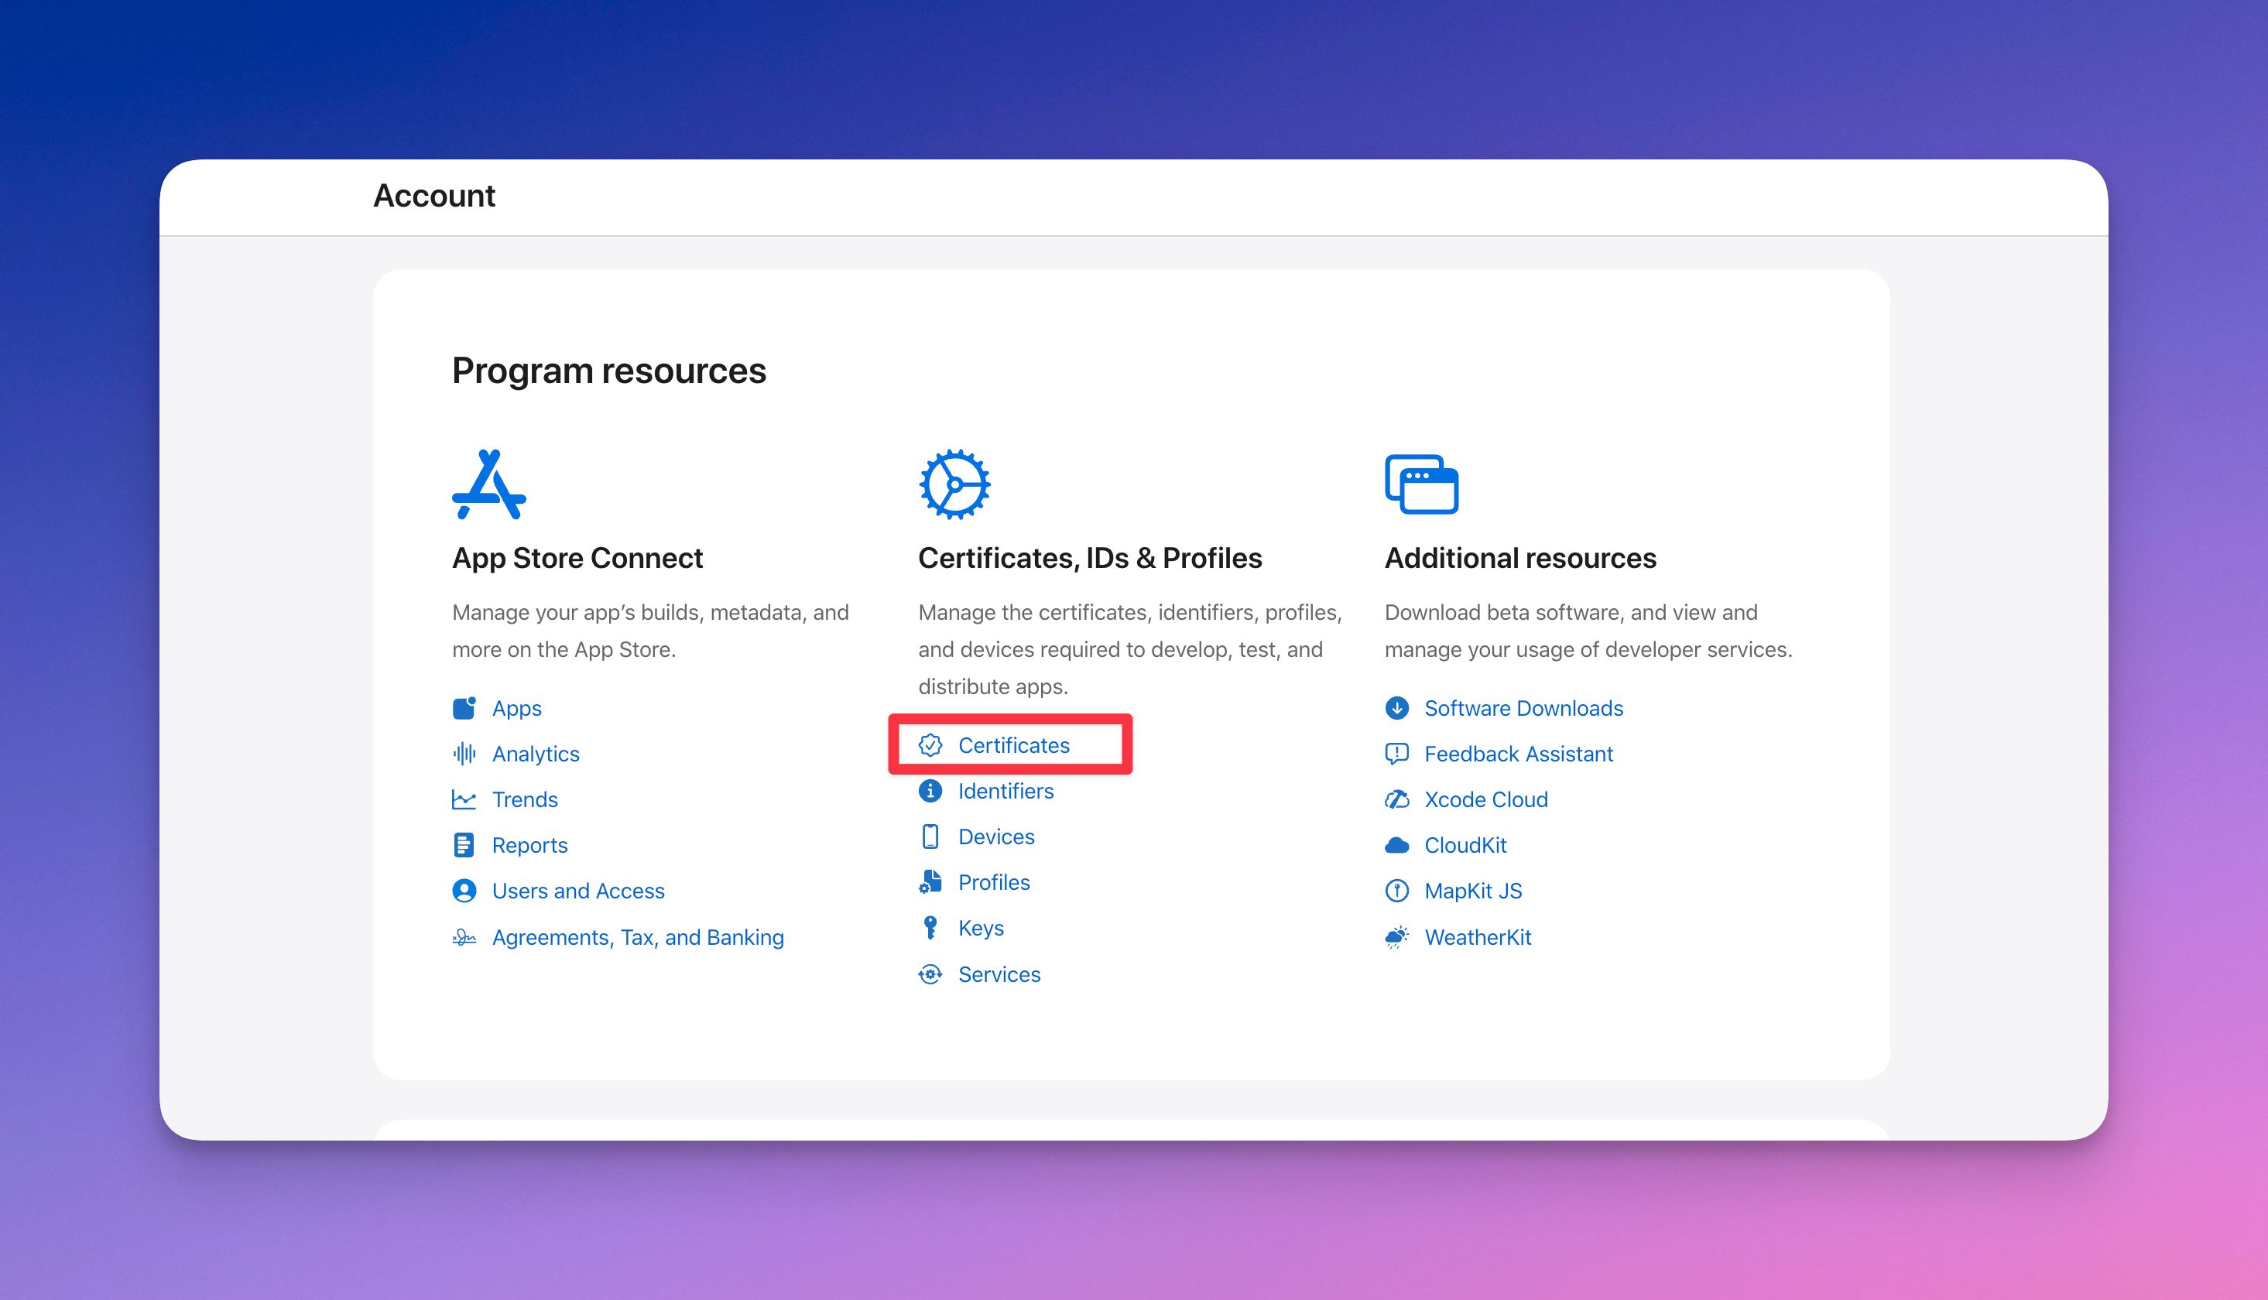The width and height of the screenshot is (2268, 1300).
Task: Open the Identifiers link
Action: 1006,791
